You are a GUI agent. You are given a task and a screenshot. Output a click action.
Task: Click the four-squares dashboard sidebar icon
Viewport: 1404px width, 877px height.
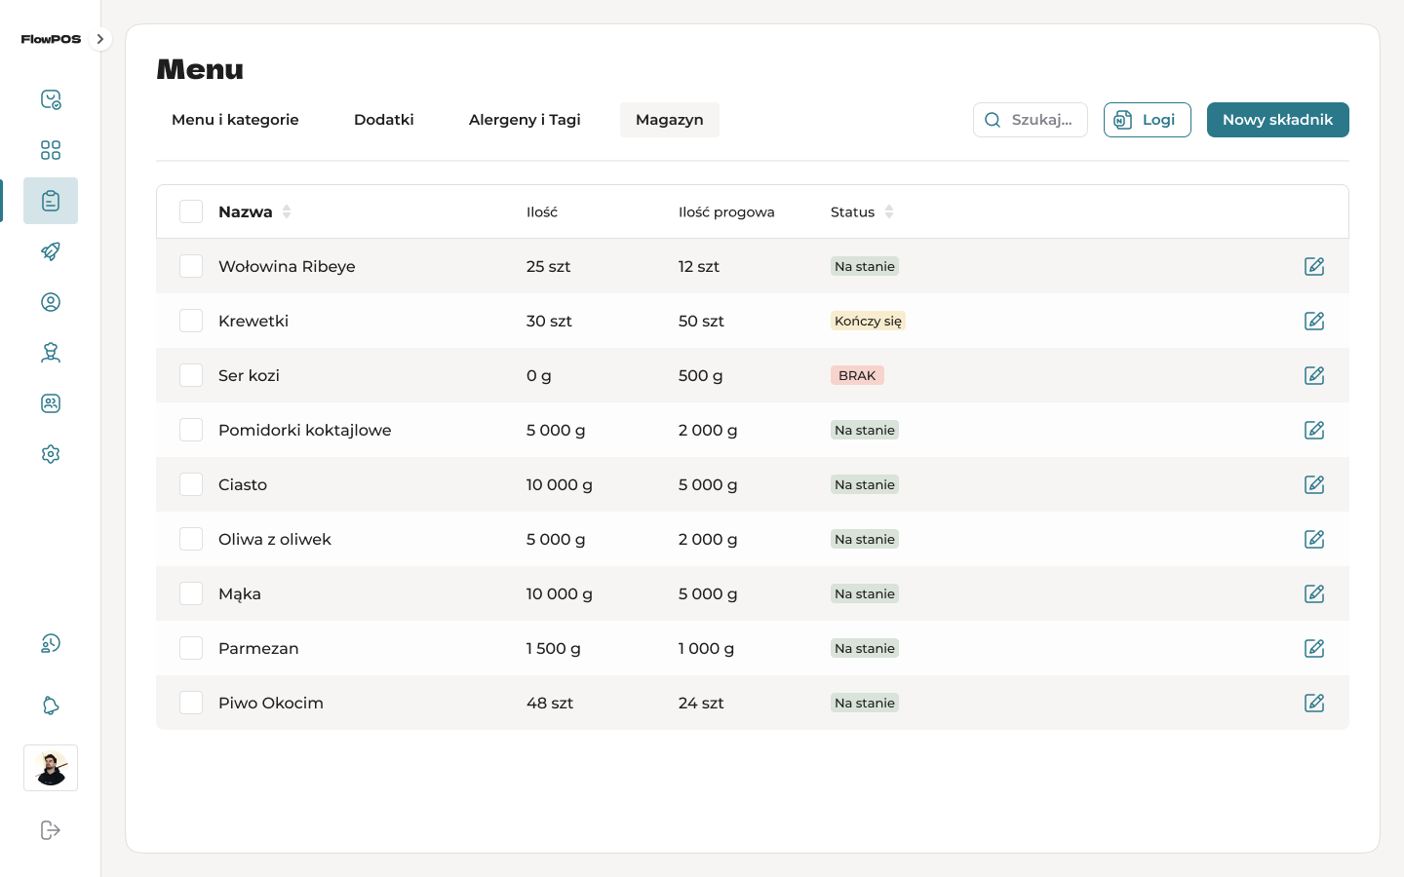[x=51, y=150]
